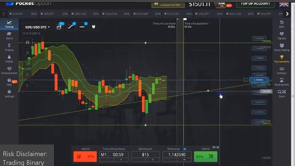This screenshot has width=295, height=166.
Task: Open chart type settings icon
Action: (59, 27)
